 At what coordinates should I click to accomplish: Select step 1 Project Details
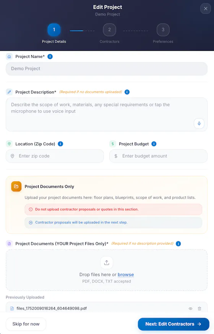point(54,29)
